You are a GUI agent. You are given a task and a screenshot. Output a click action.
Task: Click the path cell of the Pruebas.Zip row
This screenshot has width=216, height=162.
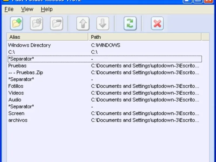point(145,72)
